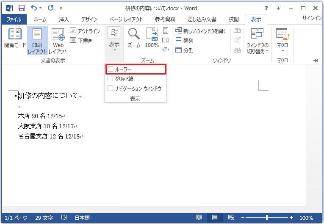Open the Zoom (ズーム) dialog
The height and width of the screenshot is (224, 324).
(134, 38)
